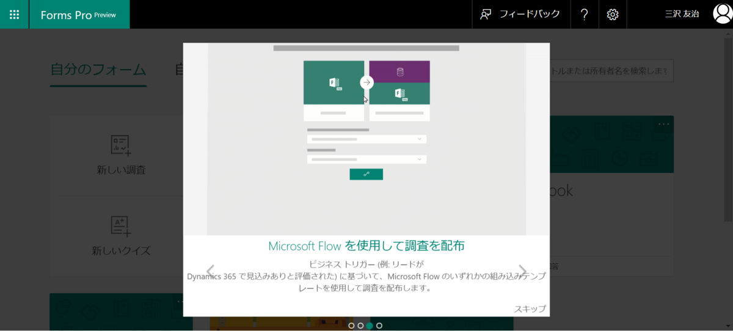
Task: Click the user name 三沢 友治
Action: (682, 14)
